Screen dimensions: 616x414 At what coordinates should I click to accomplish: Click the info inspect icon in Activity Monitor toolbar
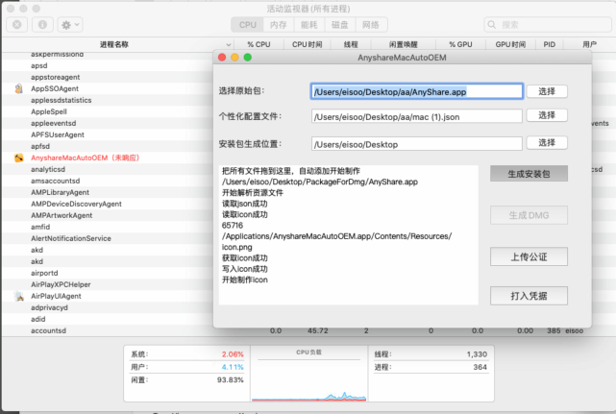(42, 25)
